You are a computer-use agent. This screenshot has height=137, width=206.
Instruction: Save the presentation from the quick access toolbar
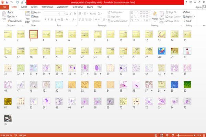tap(7, 2)
